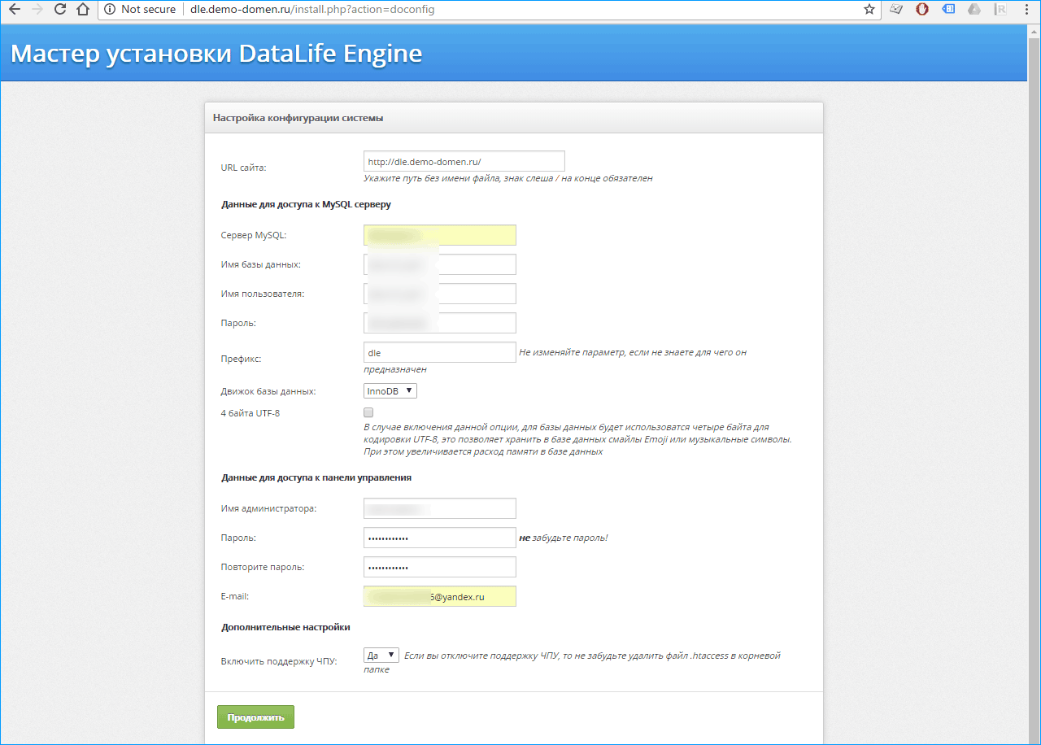This screenshot has width=1041, height=745.
Task: Focus the Сервер MySQL text field
Action: [439, 235]
